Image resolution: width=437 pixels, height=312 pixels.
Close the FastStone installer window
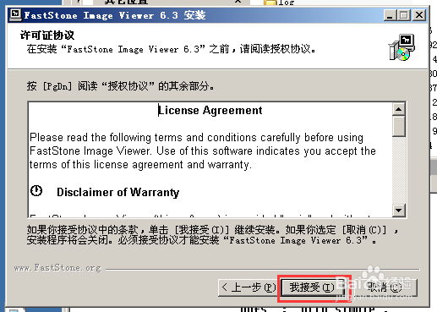point(419,15)
